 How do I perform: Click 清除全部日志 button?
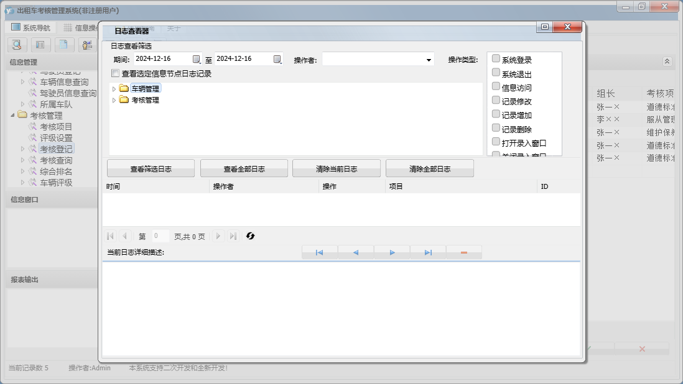pos(429,169)
